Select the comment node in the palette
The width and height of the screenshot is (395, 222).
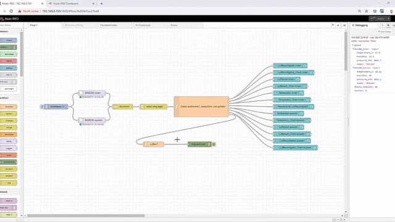9,89
